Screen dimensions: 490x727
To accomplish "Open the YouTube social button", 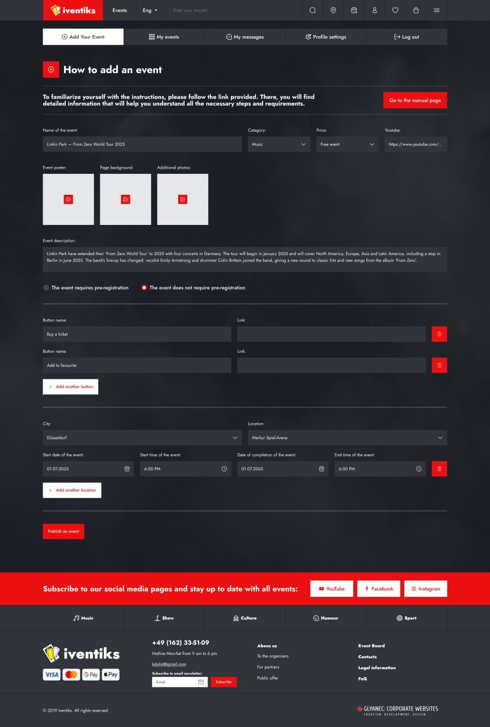I will (x=332, y=588).
